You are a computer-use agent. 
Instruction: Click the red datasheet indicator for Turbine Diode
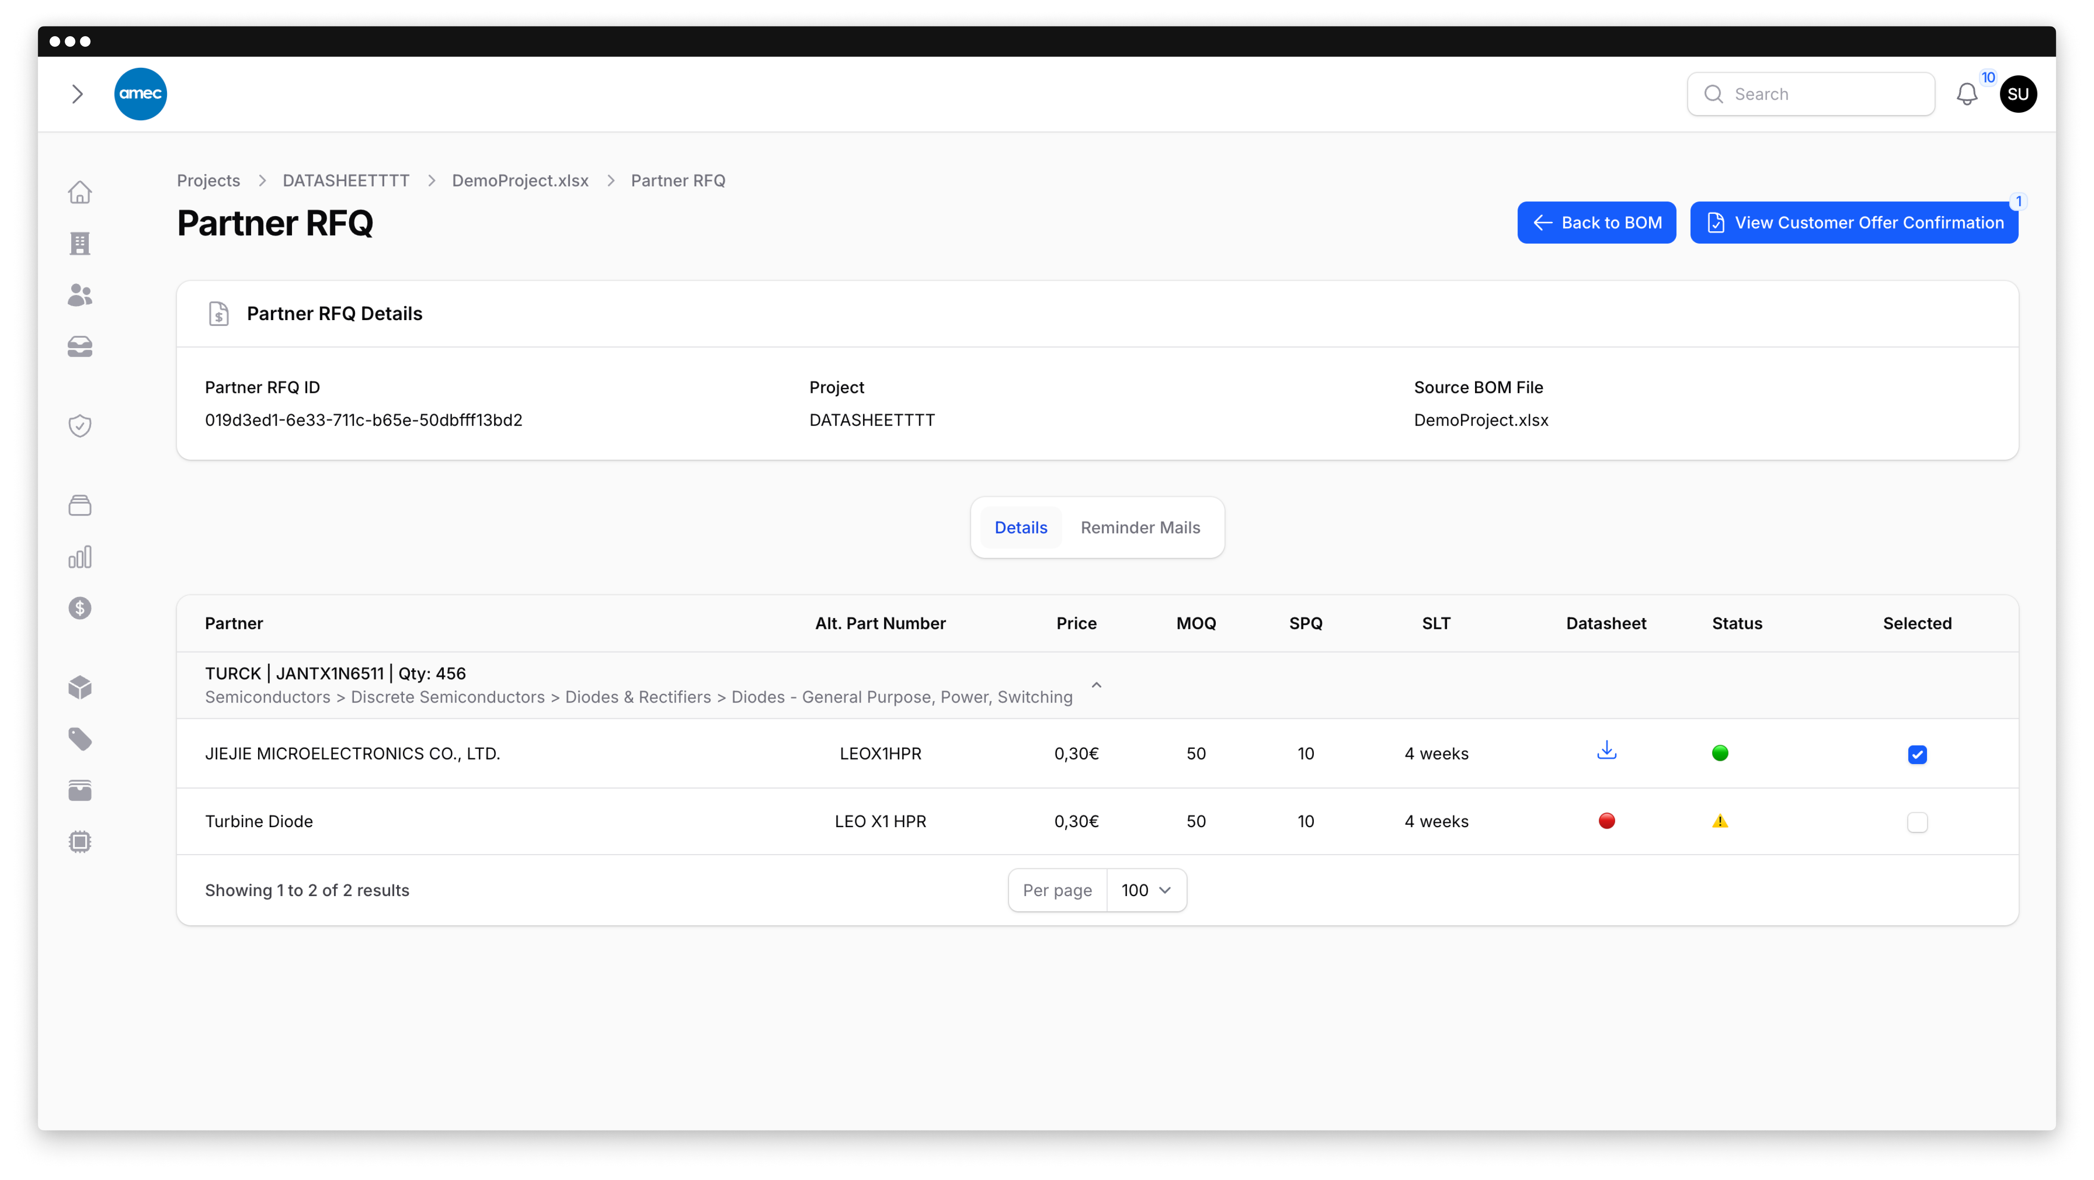pyautogui.click(x=1606, y=821)
